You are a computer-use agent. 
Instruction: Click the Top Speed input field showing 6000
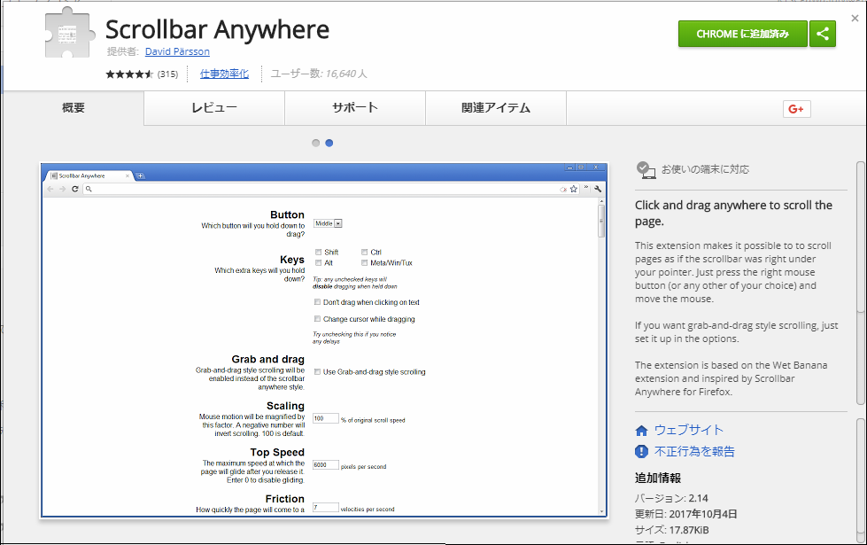point(326,464)
